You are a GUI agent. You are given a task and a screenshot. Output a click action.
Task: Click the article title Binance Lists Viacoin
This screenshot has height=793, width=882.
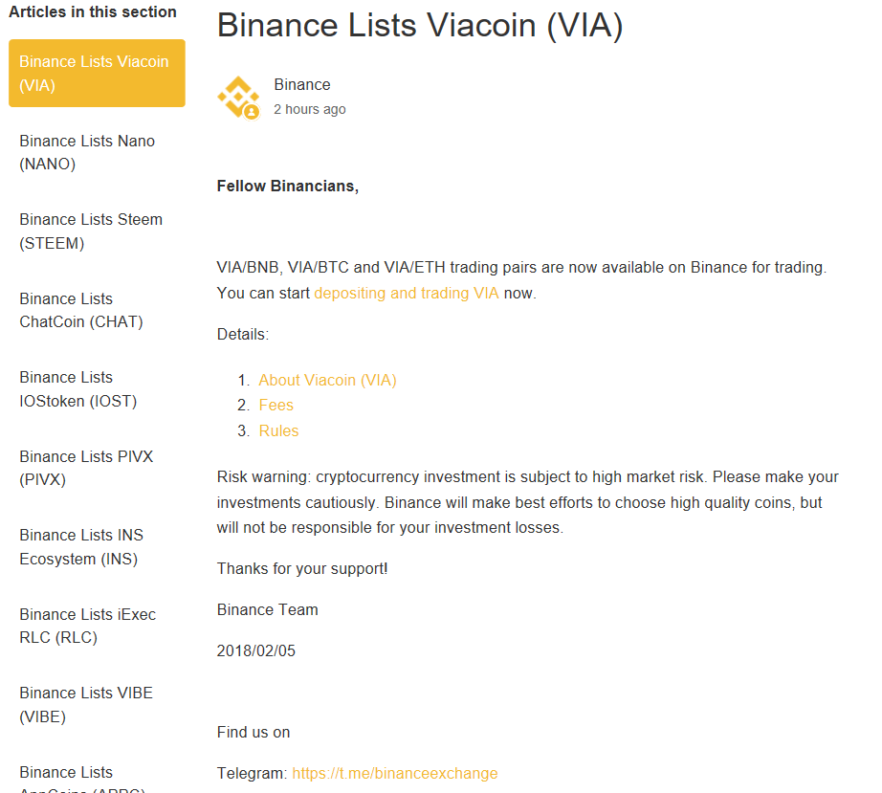tap(420, 25)
